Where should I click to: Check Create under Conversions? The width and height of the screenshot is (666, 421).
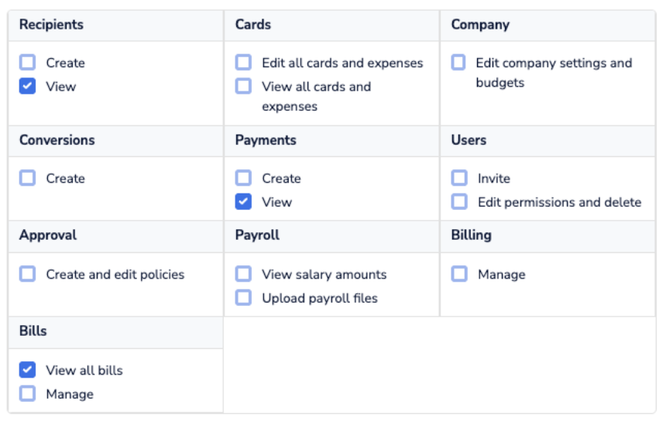(x=28, y=178)
